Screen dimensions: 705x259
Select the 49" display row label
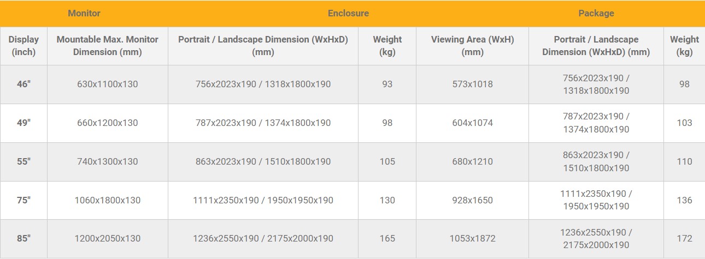[23, 123]
